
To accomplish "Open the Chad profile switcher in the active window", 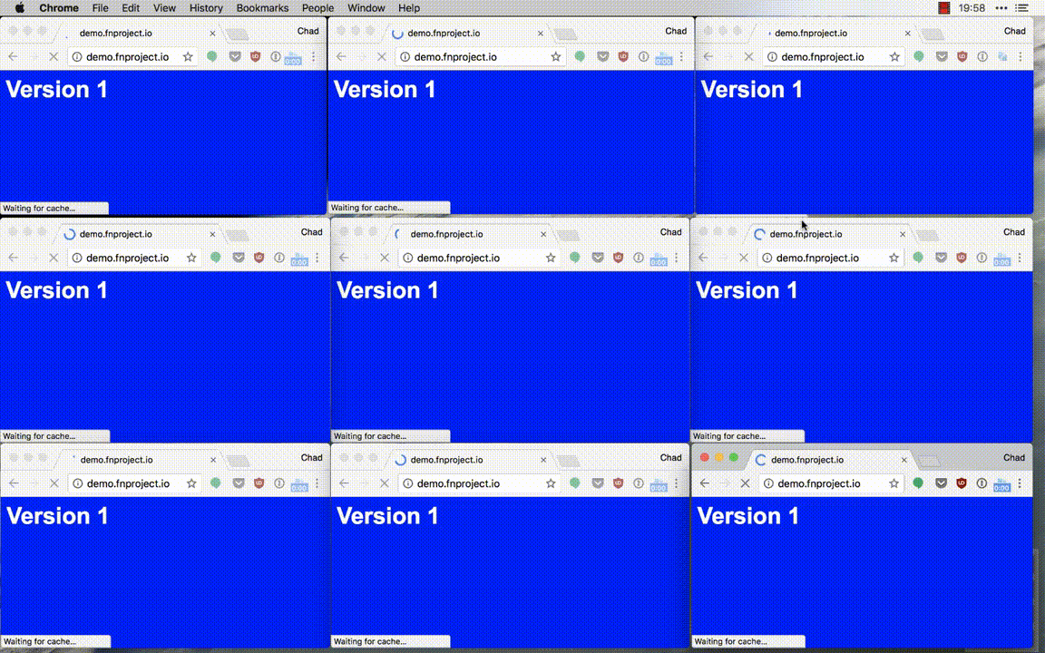I will (1013, 458).
